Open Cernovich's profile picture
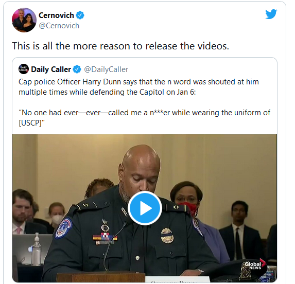 [x=24, y=20]
